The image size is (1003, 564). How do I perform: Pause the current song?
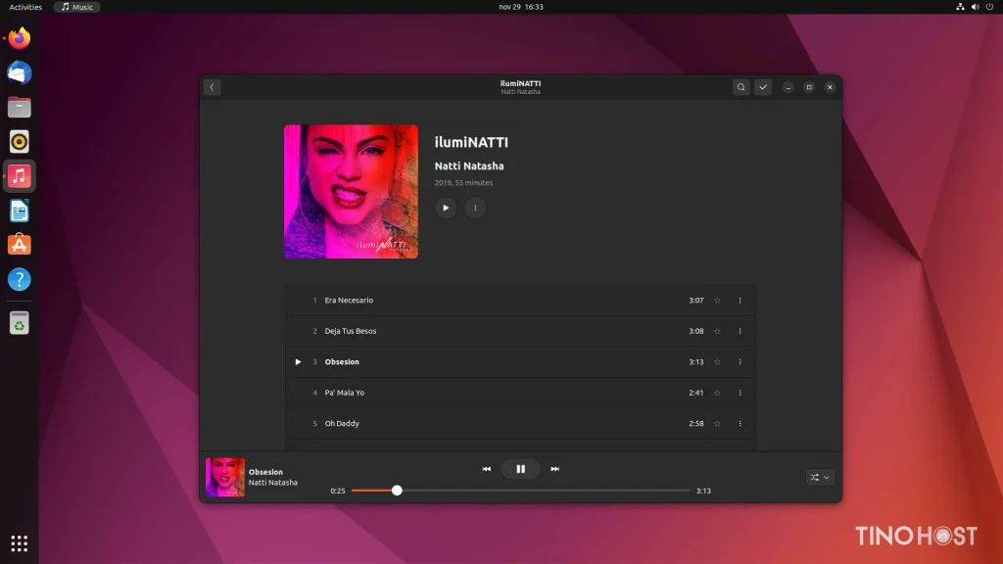point(521,469)
